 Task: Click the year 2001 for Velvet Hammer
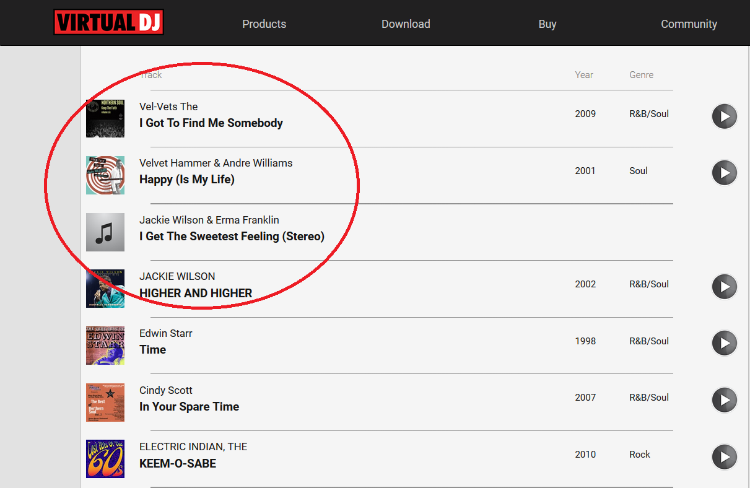point(585,171)
